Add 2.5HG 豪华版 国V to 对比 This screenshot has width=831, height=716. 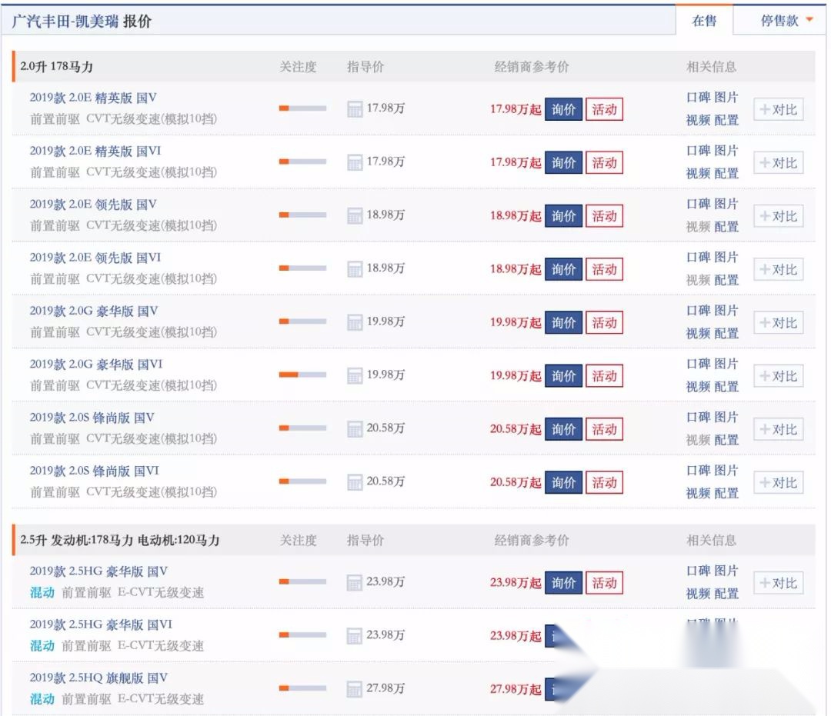(779, 583)
